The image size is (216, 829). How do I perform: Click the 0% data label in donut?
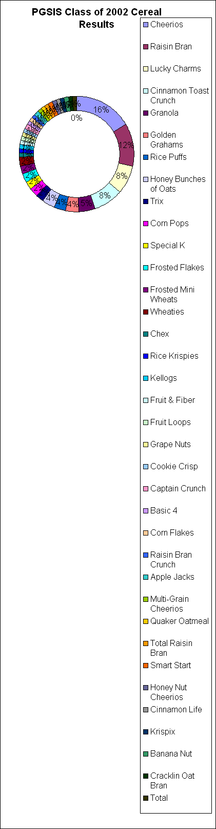tap(76, 118)
